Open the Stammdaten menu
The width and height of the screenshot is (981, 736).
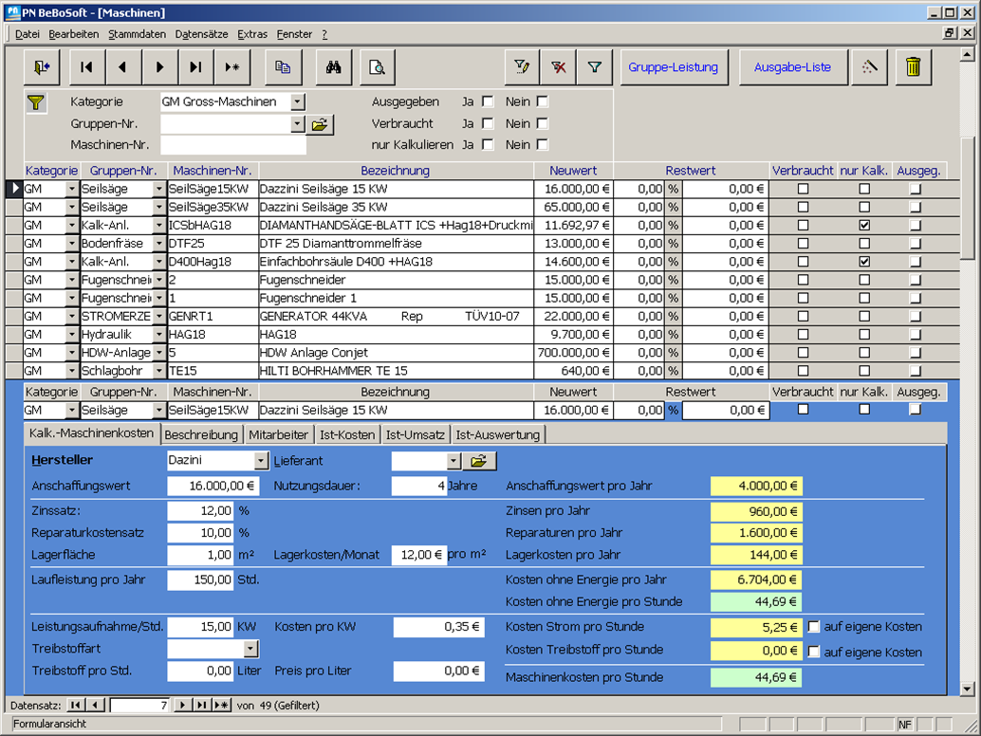point(137,34)
